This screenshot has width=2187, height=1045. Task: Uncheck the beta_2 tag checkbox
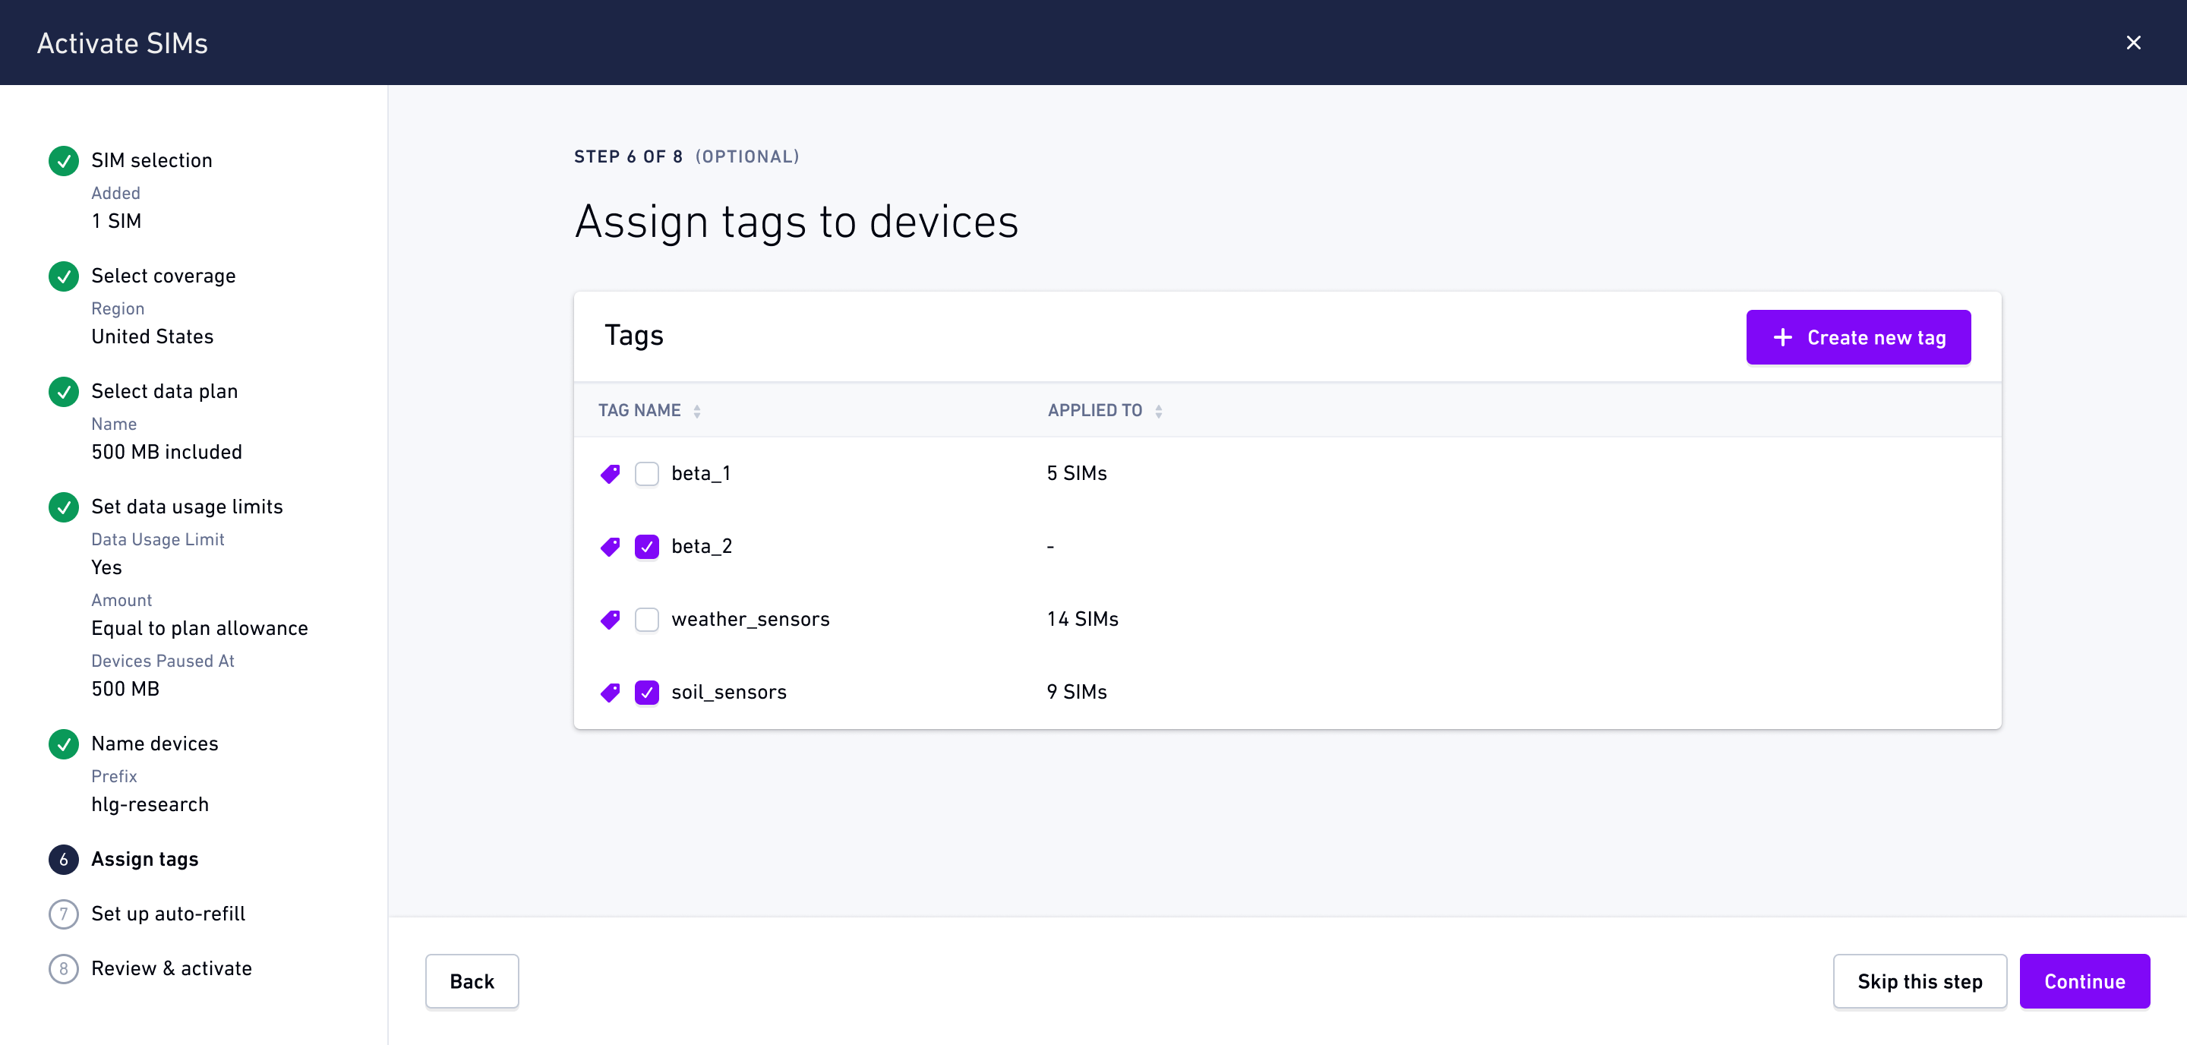647,547
